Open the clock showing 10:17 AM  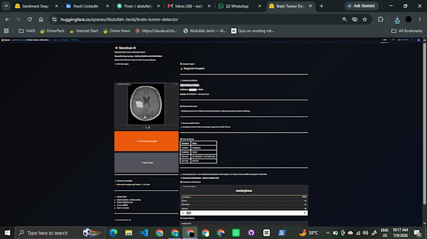(401, 233)
